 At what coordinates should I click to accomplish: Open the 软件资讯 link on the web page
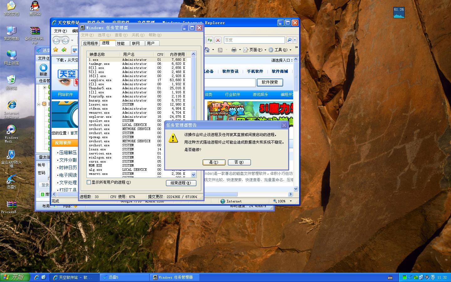tap(230, 71)
